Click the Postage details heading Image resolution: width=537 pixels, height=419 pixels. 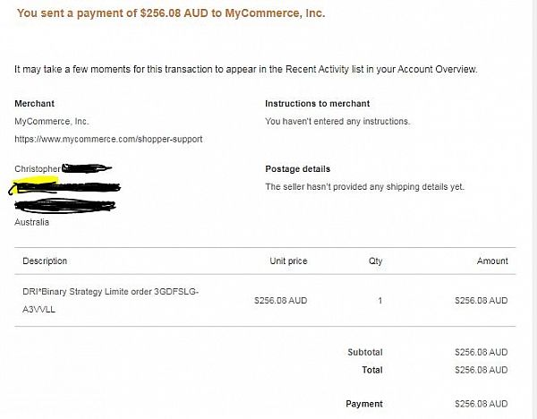pos(297,169)
